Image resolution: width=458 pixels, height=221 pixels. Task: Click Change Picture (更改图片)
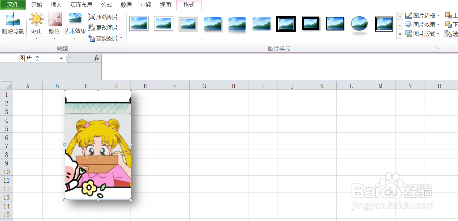pos(103,28)
